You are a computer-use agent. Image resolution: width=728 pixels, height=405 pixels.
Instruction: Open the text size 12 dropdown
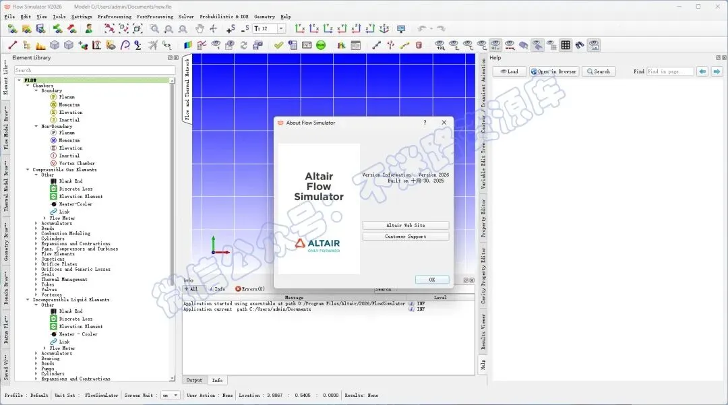point(281,29)
